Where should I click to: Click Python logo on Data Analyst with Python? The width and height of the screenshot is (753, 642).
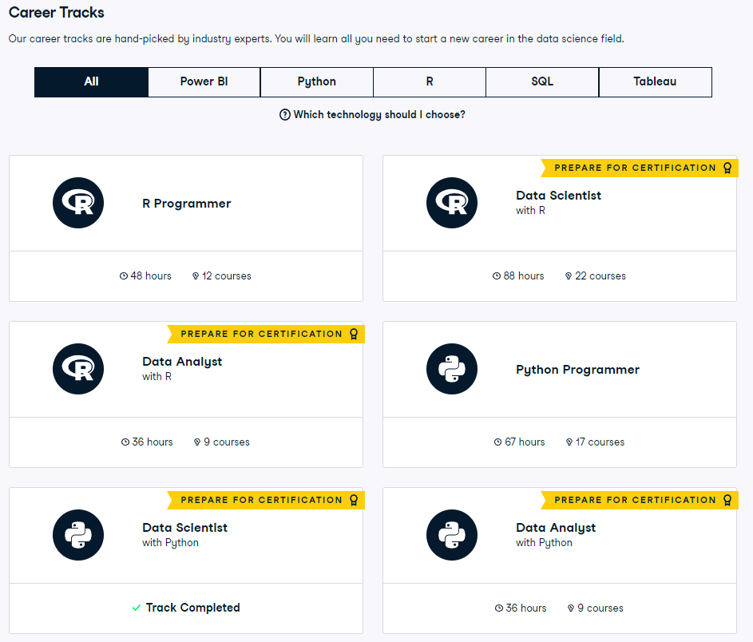452,535
